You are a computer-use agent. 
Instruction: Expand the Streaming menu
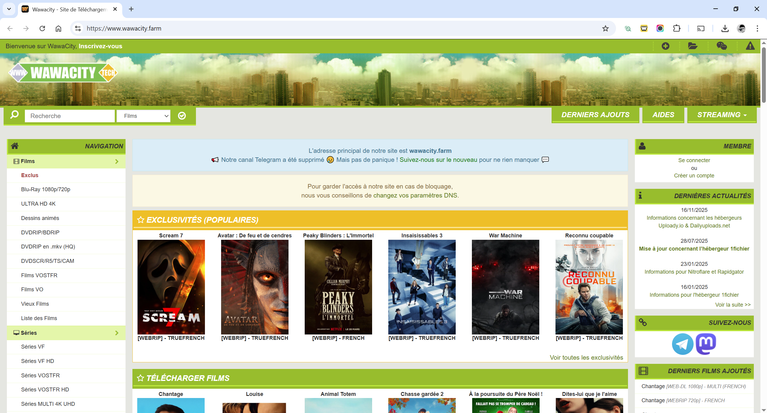721,115
